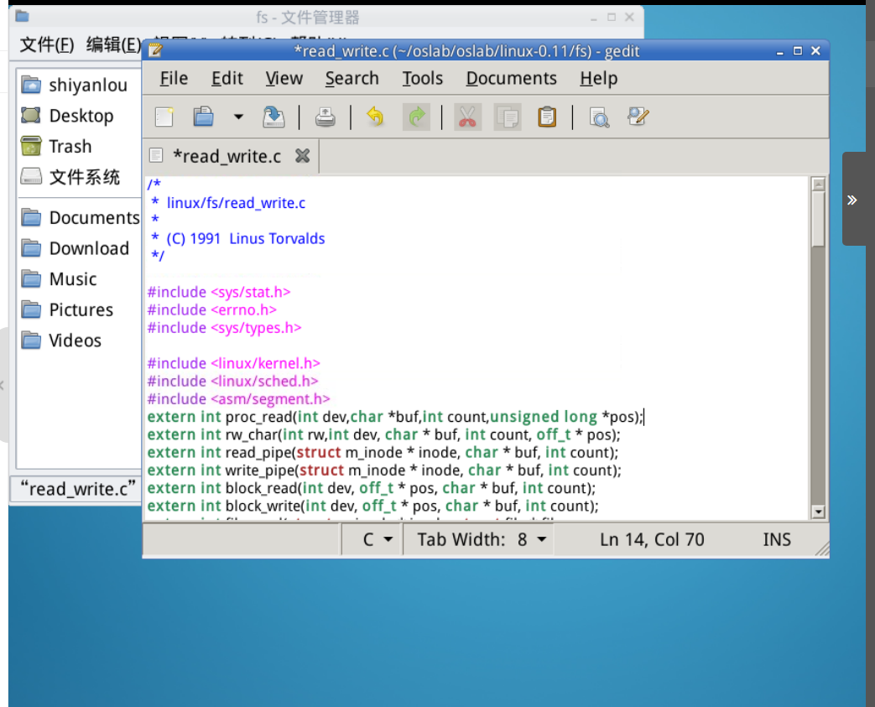
Task: Toggle INS insert mode indicator
Action: pyautogui.click(x=776, y=540)
